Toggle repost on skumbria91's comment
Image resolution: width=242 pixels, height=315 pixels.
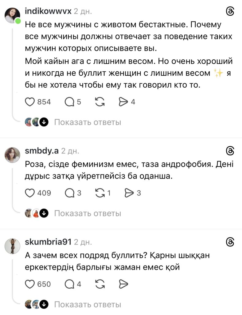point(100,284)
